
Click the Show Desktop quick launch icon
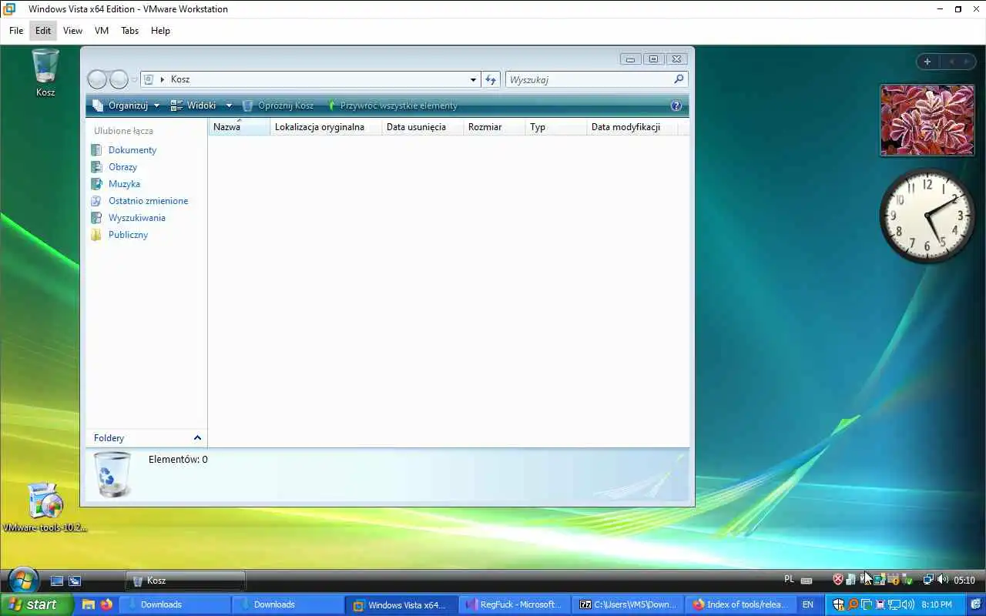click(x=56, y=581)
